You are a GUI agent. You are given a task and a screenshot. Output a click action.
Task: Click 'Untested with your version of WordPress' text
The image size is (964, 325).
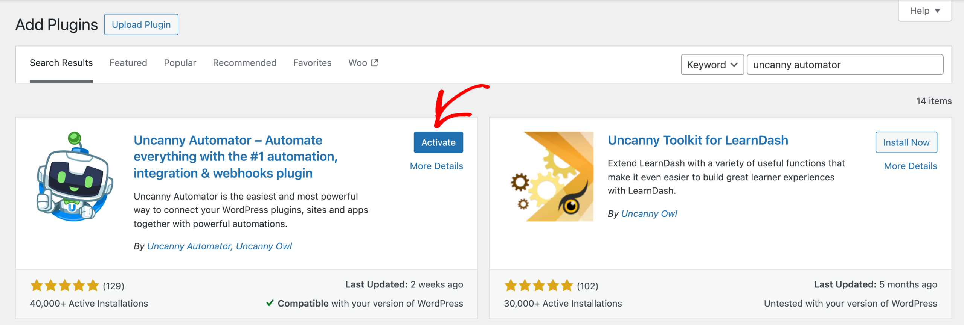click(851, 303)
